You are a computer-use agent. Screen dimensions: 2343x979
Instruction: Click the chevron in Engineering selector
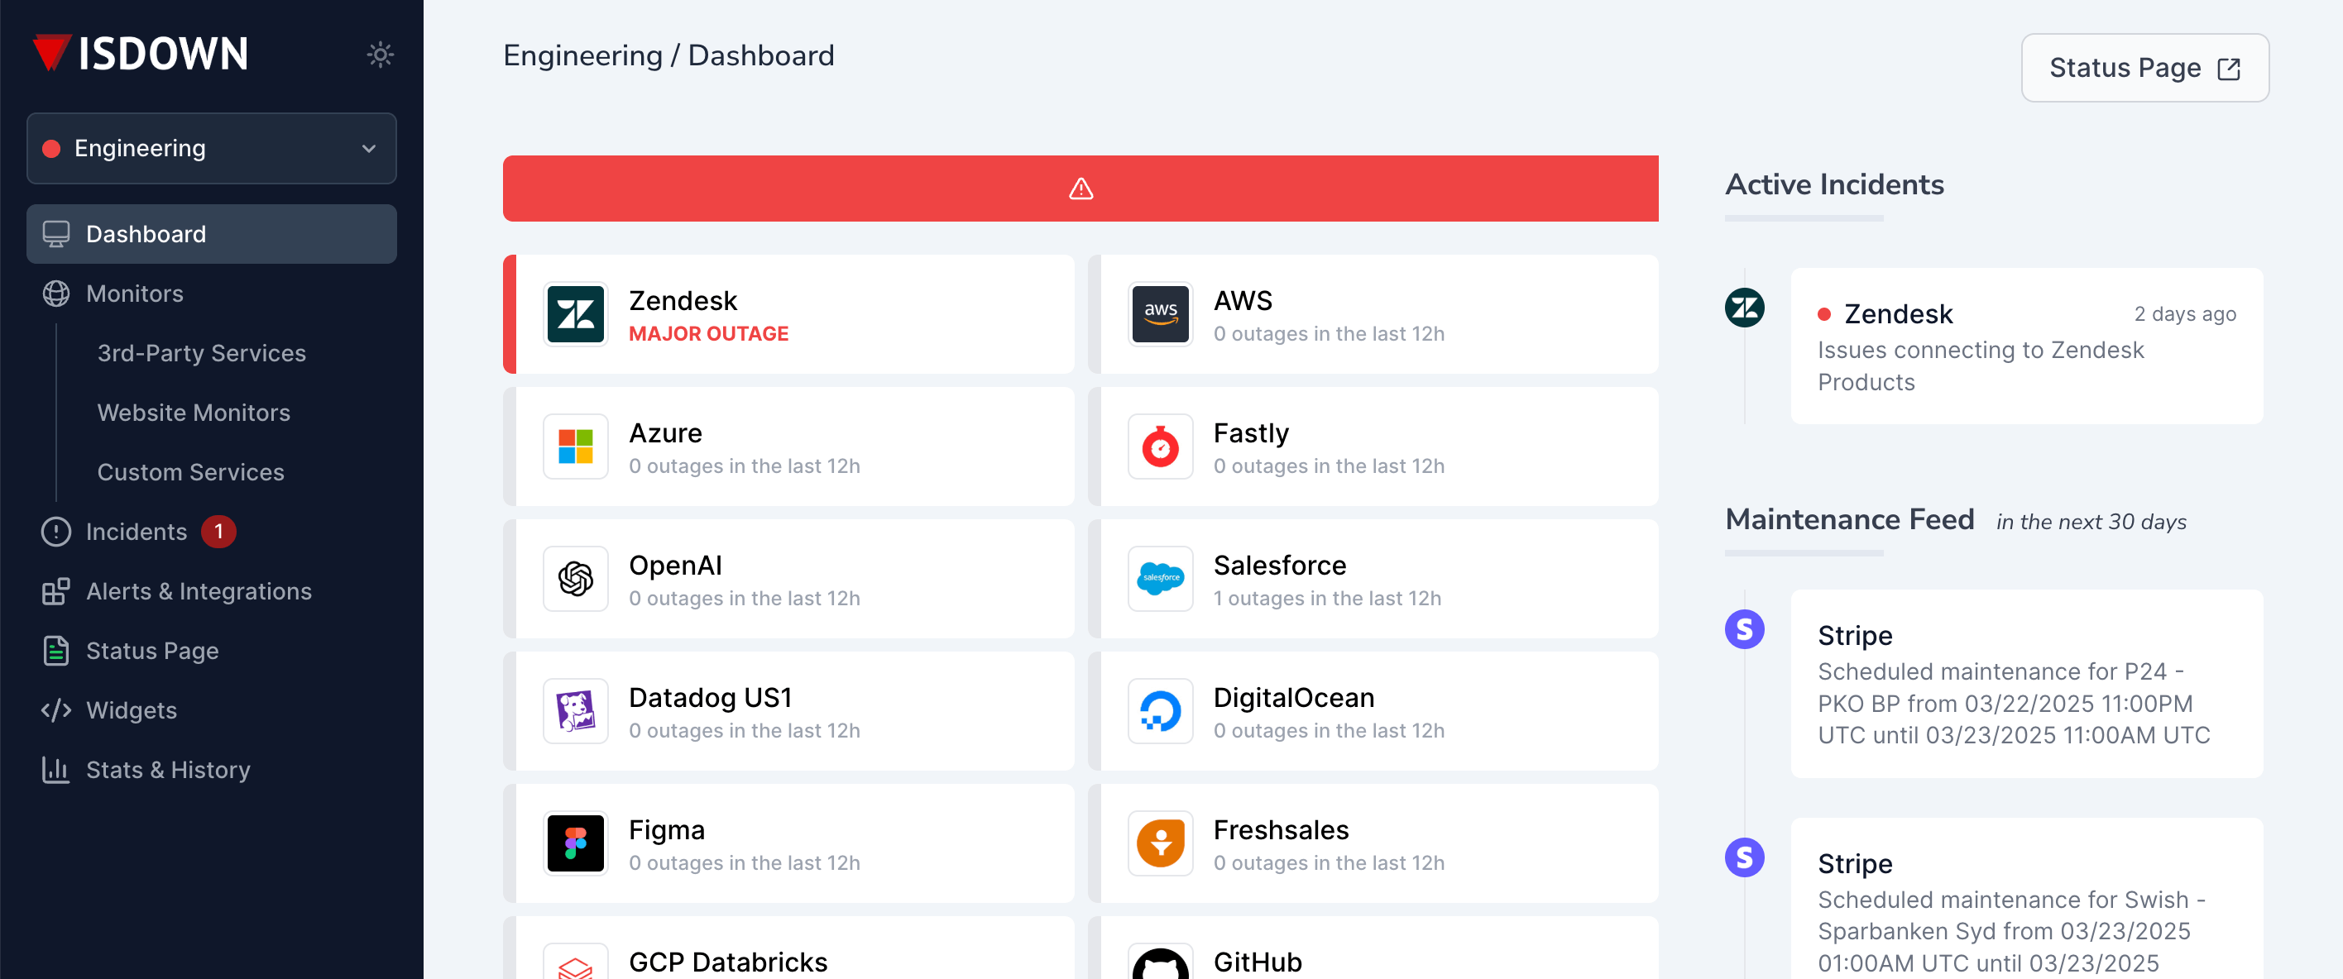click(x=368, y=148)
